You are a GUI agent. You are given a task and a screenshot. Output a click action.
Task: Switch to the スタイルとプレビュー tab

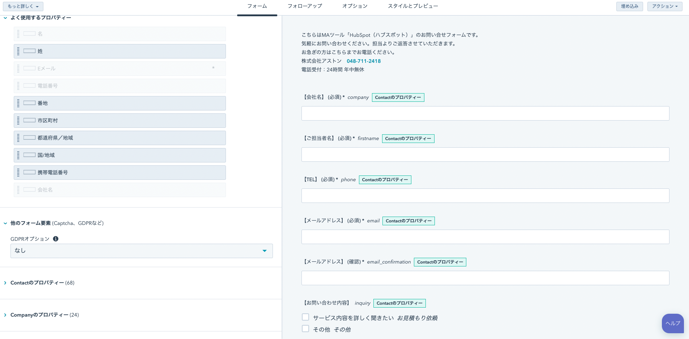click(413, 6)
